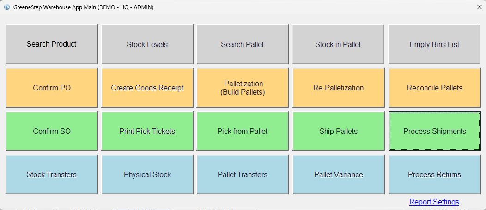Launch Palletization (Build Pallets)
The width and height of the screenshot is (486, 210).
(x=243, y=88)
